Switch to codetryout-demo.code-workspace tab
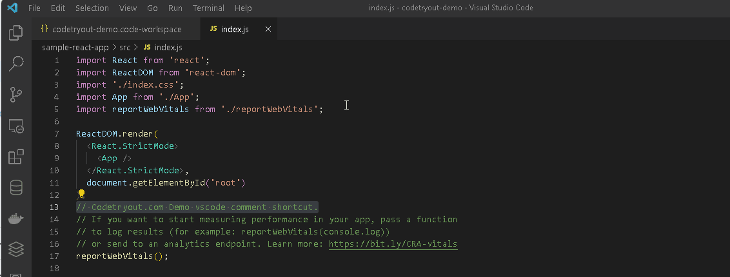The width and height of the screenshot is (730, 277). pyautogui.click(x=116, y=29)
